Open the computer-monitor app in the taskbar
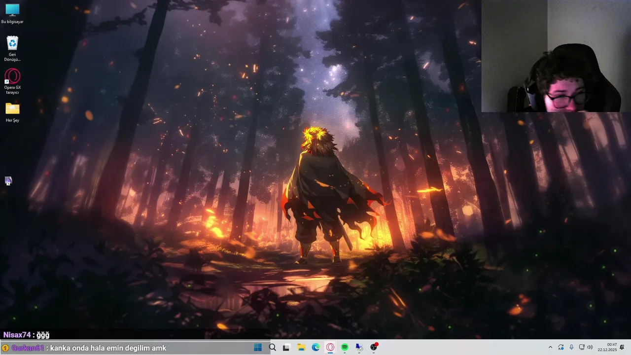The width and height of the screenshot is (631, 355). 359,347
